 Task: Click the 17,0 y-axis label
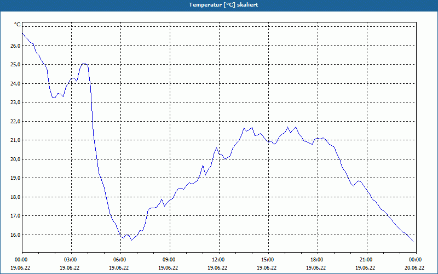(x=15, y=216)
